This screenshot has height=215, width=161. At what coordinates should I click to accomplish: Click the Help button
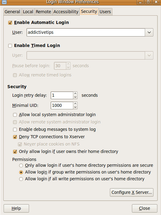pos(16,209)
